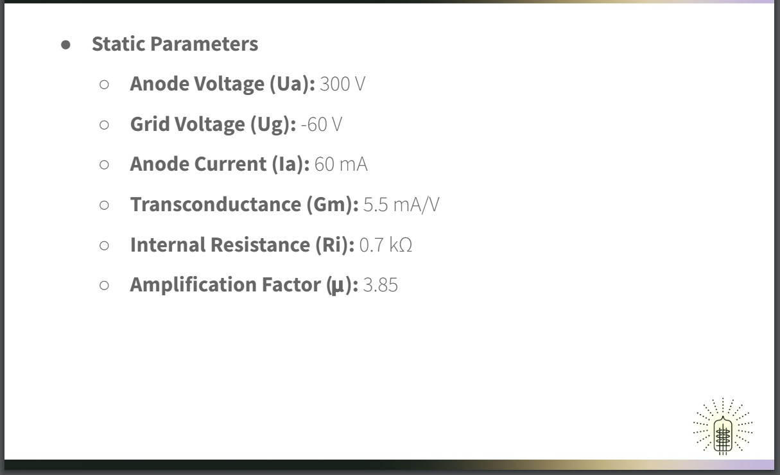The width and height of the screenshot is (780, 475).
Task: Click the vacuum tube logo icon
Action: coord(723,427)
